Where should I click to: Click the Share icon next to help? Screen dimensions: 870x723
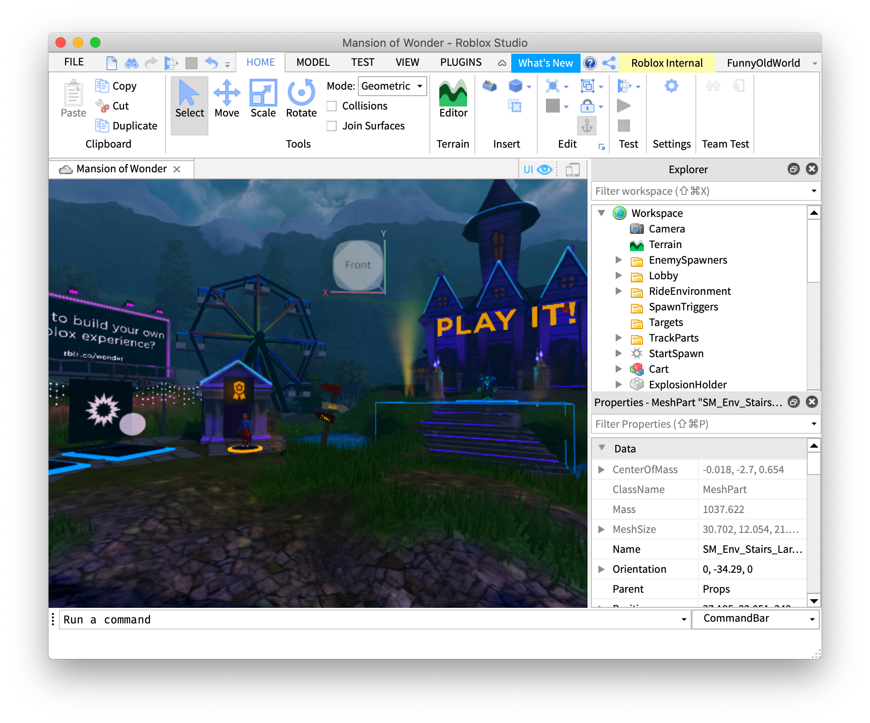(609, 63)
